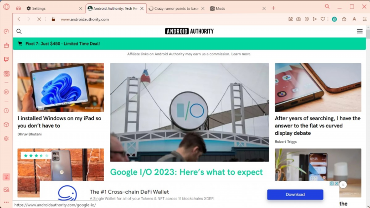Open curved display phone thumbnail
The image size is (370, 208).
coord(318,87)
